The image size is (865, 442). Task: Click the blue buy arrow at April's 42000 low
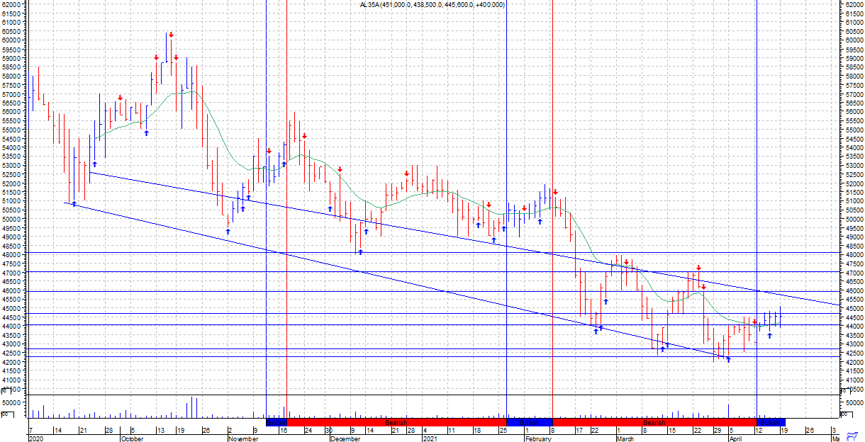[x=728, y=360]
